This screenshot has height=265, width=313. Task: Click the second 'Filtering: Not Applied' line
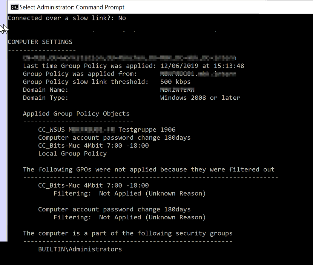[x=129, y=217]
